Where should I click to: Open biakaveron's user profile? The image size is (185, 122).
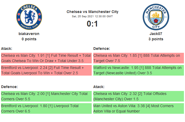pos(29,34)
